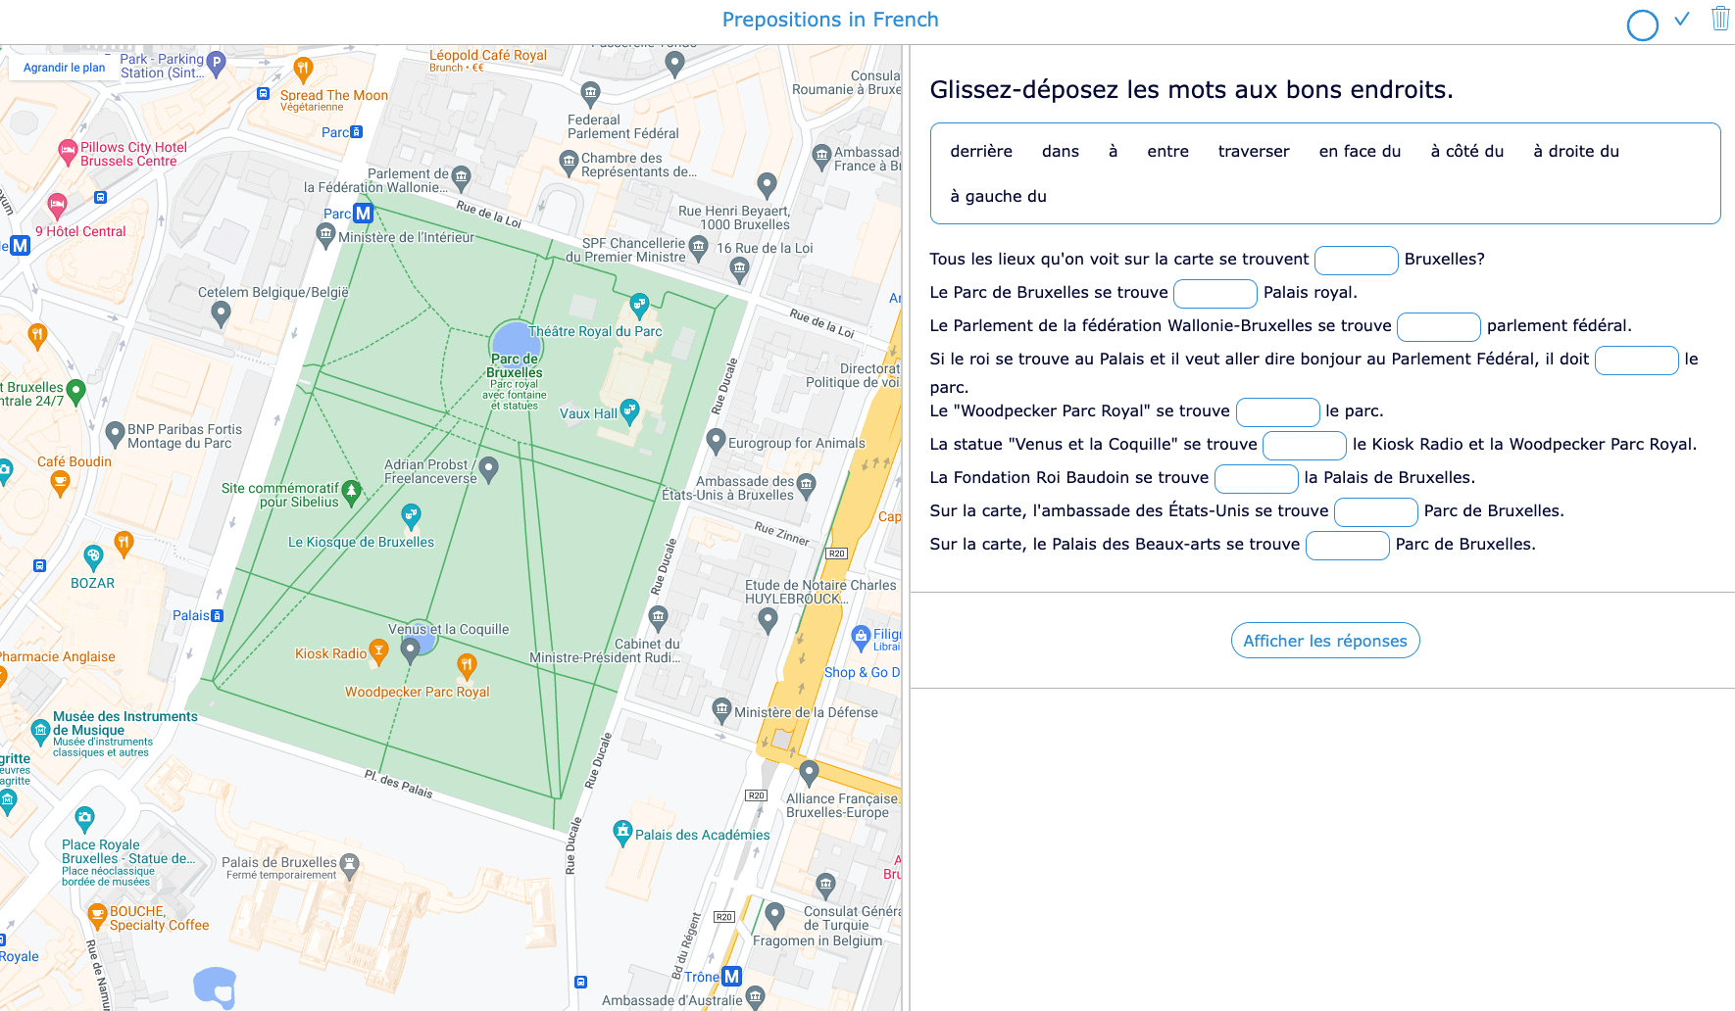
Task: Click the blank before 'le parc.'
Action: tap(1278, 412)
